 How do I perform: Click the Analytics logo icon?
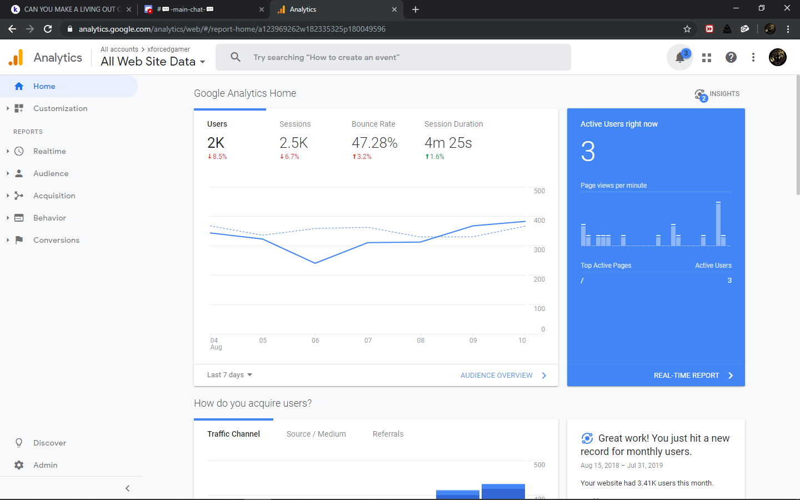[x=16, y=57]
